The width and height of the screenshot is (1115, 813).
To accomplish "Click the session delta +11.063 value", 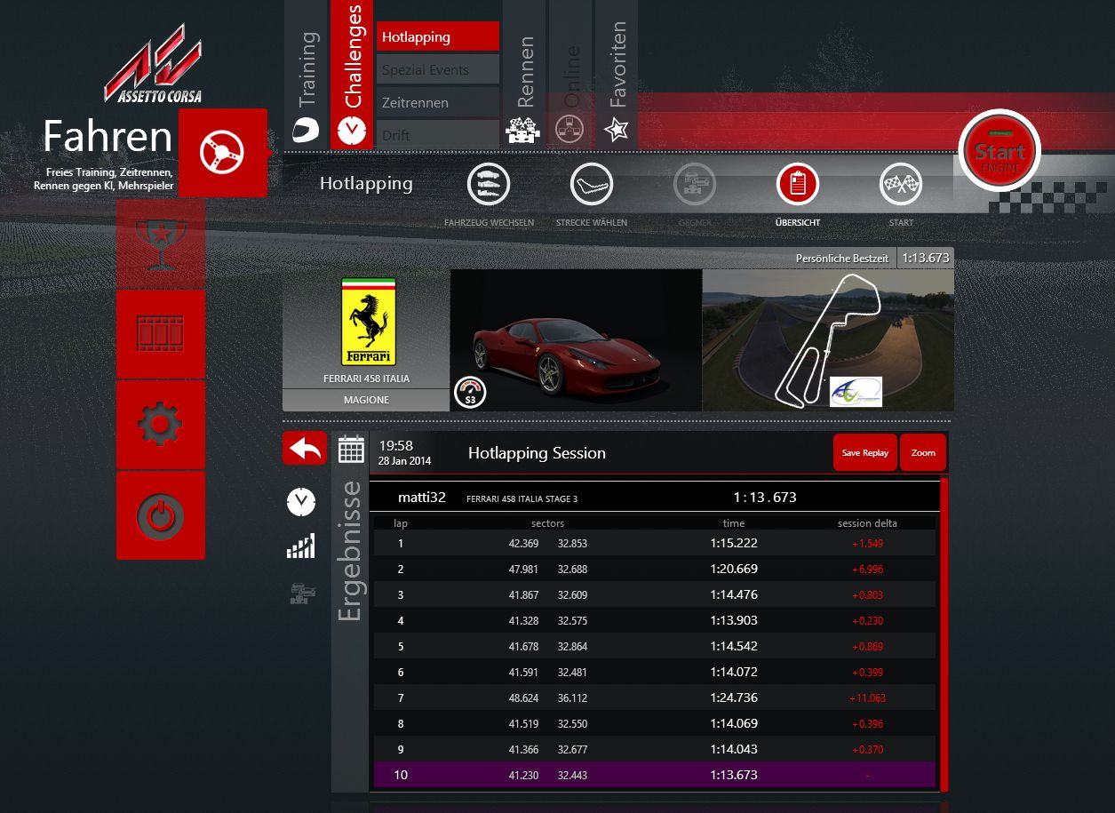I will 867,698.
